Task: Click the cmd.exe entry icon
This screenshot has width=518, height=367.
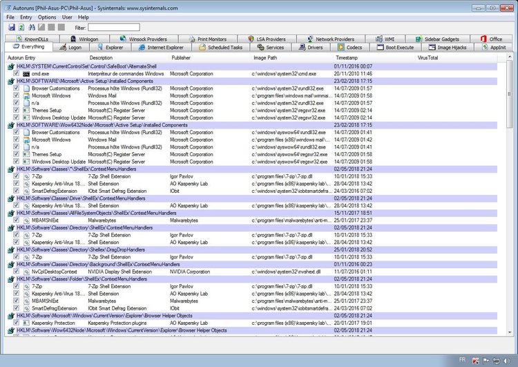Action: (x=26, y=74)
